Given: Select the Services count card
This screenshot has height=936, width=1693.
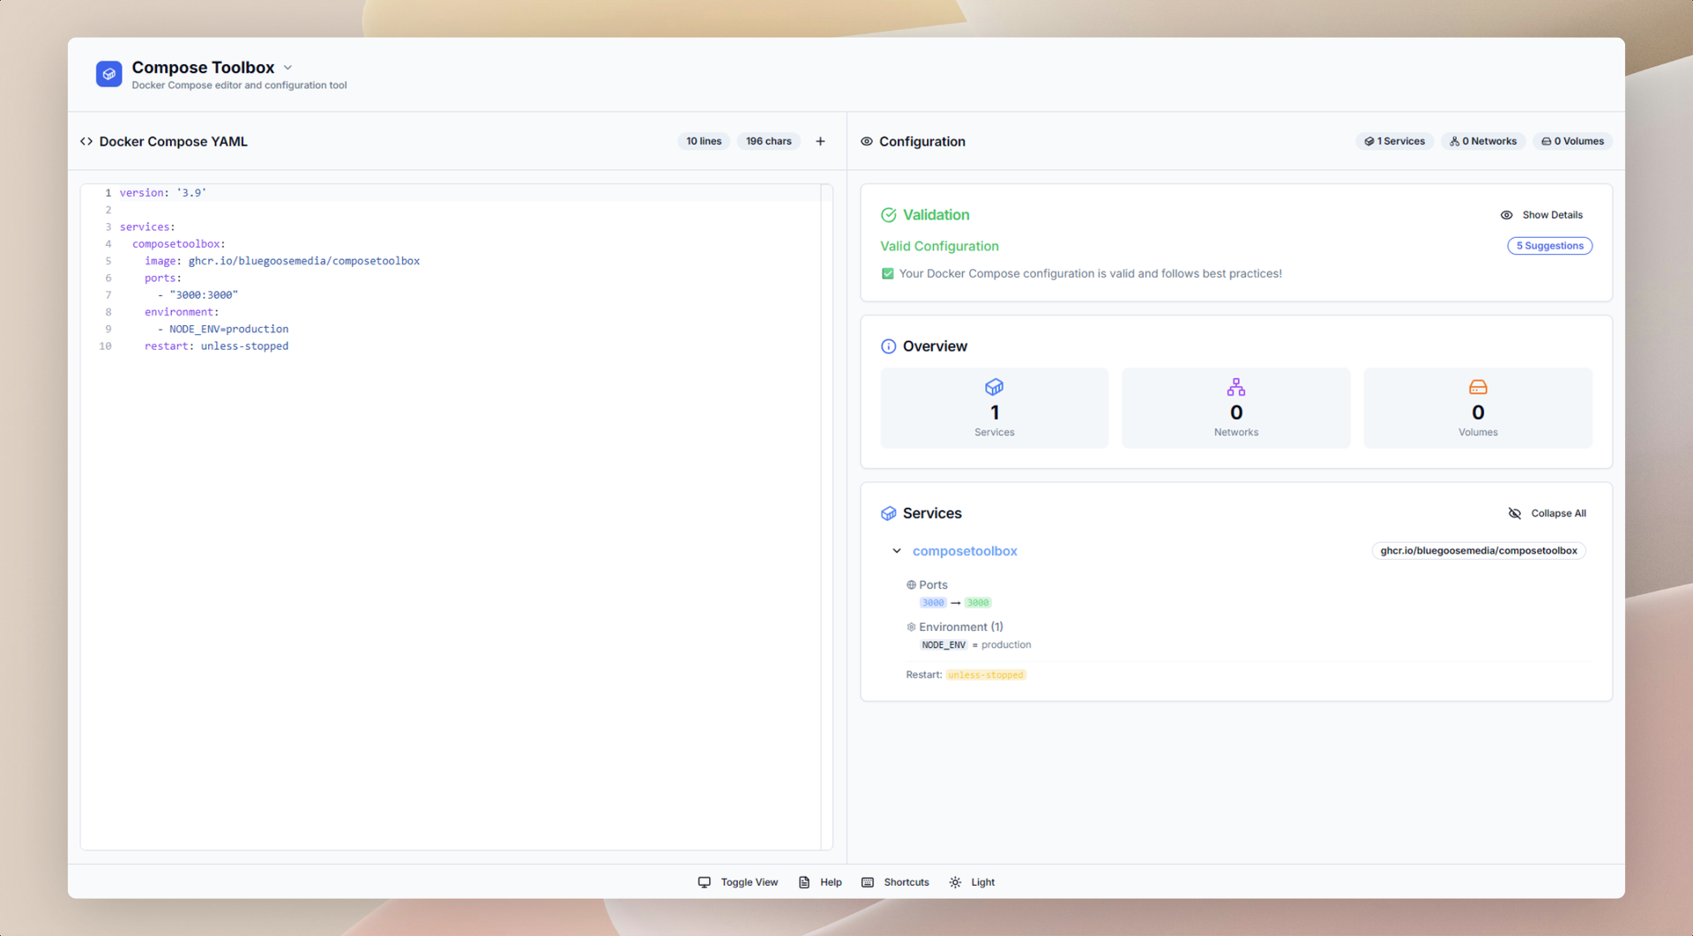Looking at the screenshot, I should 994,408.
